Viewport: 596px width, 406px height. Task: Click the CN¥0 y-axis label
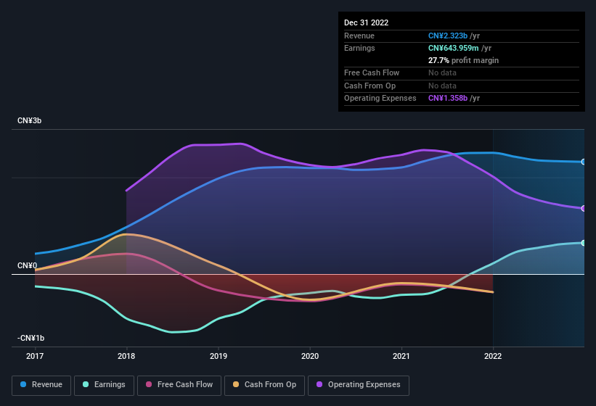(x=28, y=265)
